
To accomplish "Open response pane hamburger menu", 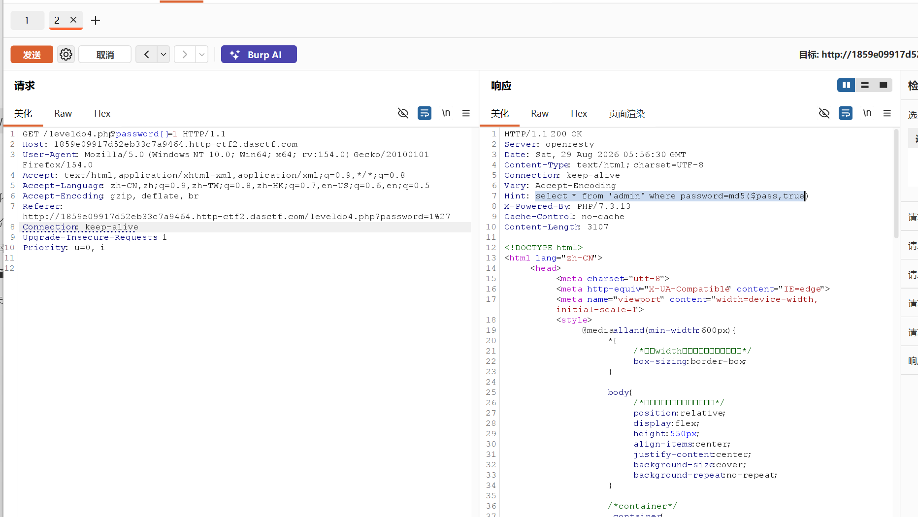I will click(887, 113).
